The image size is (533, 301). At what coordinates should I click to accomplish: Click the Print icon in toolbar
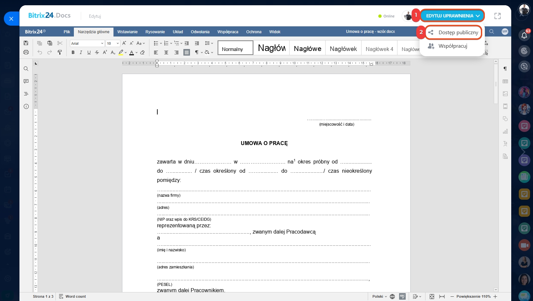[x=26, y=52]
